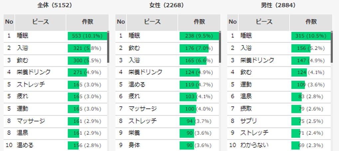
Task: Select the 553 (10.1%) green bar
Action: (x=87, y=36)
